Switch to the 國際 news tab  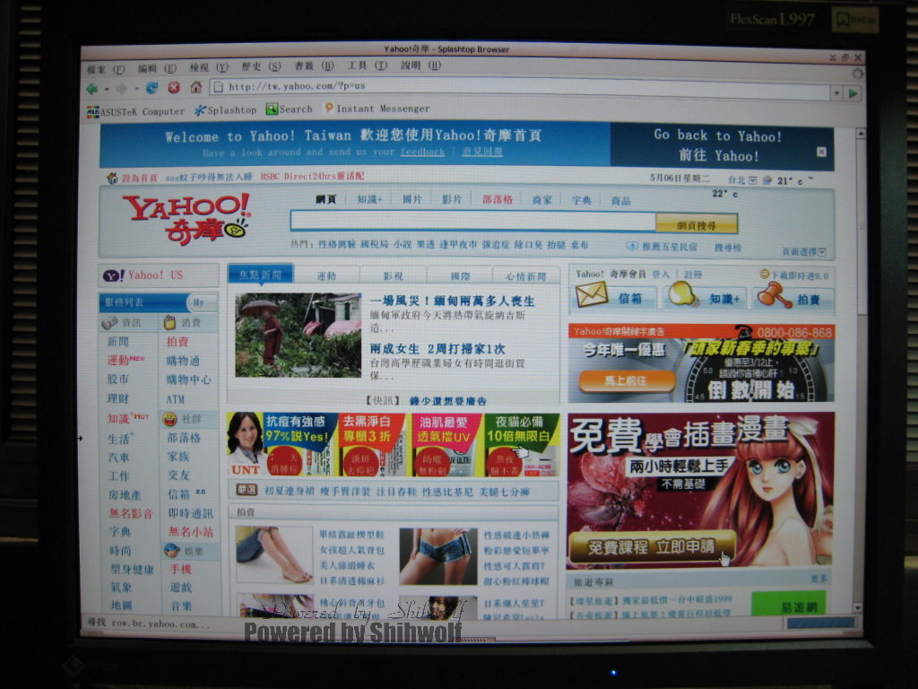click(460, 276)
